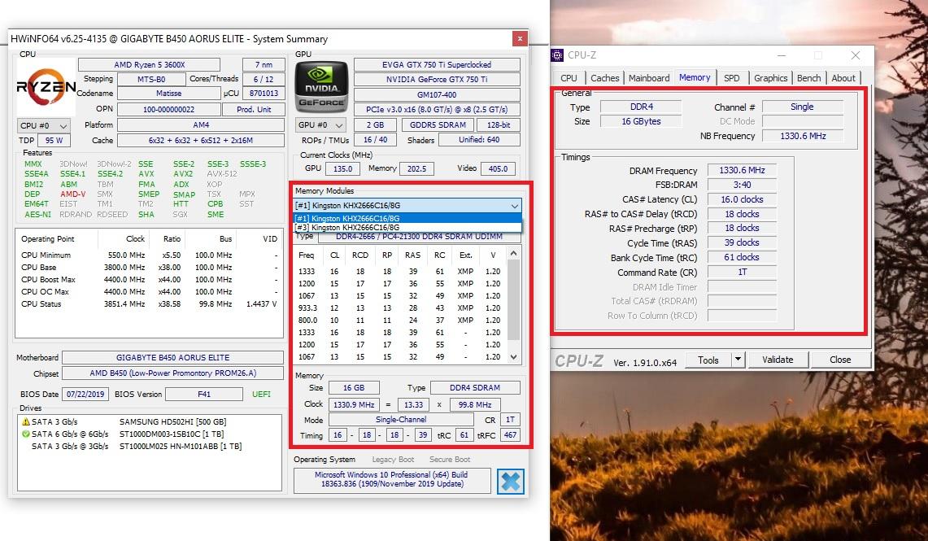Click CPU-Z Command Rate 1T value

[743, 273]
